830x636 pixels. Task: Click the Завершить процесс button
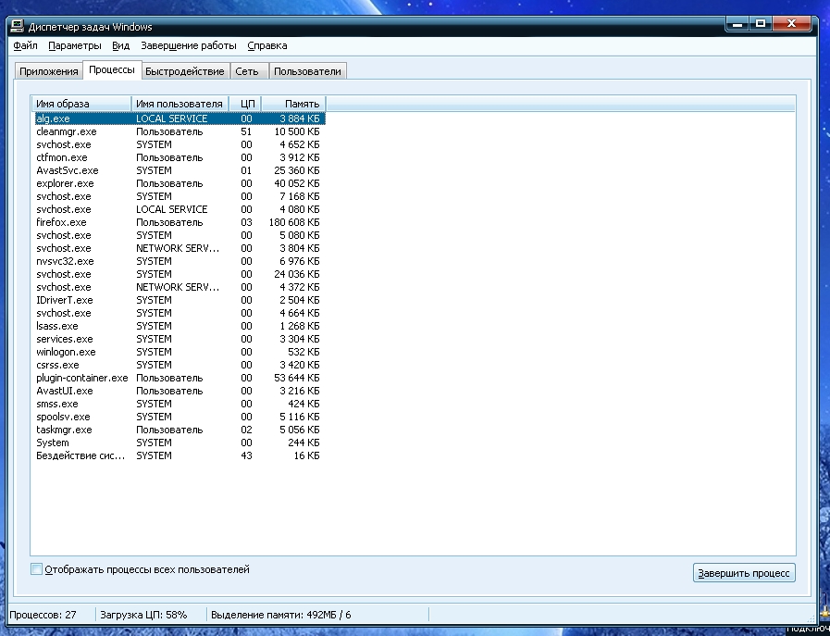tap(744, 573)
